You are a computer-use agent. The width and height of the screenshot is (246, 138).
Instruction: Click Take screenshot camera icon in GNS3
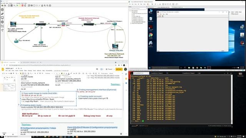[x=50, y=5]
